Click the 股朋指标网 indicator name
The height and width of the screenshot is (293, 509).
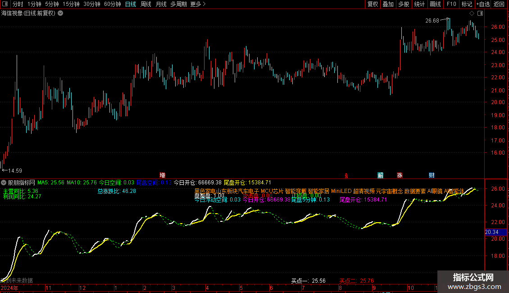[x=22, y=183]
